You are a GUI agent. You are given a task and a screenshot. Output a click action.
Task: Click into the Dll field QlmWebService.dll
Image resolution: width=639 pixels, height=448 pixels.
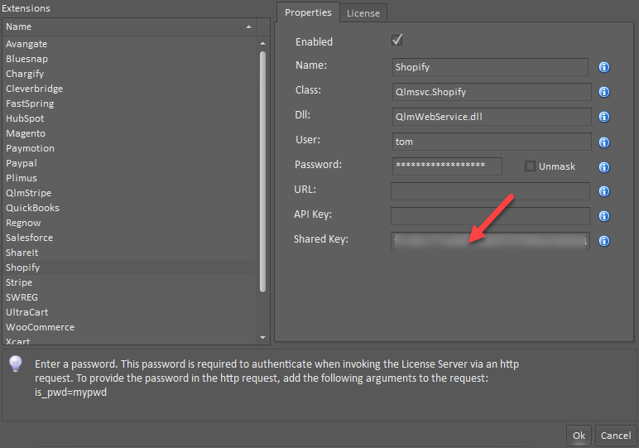(x=492, y=117)
